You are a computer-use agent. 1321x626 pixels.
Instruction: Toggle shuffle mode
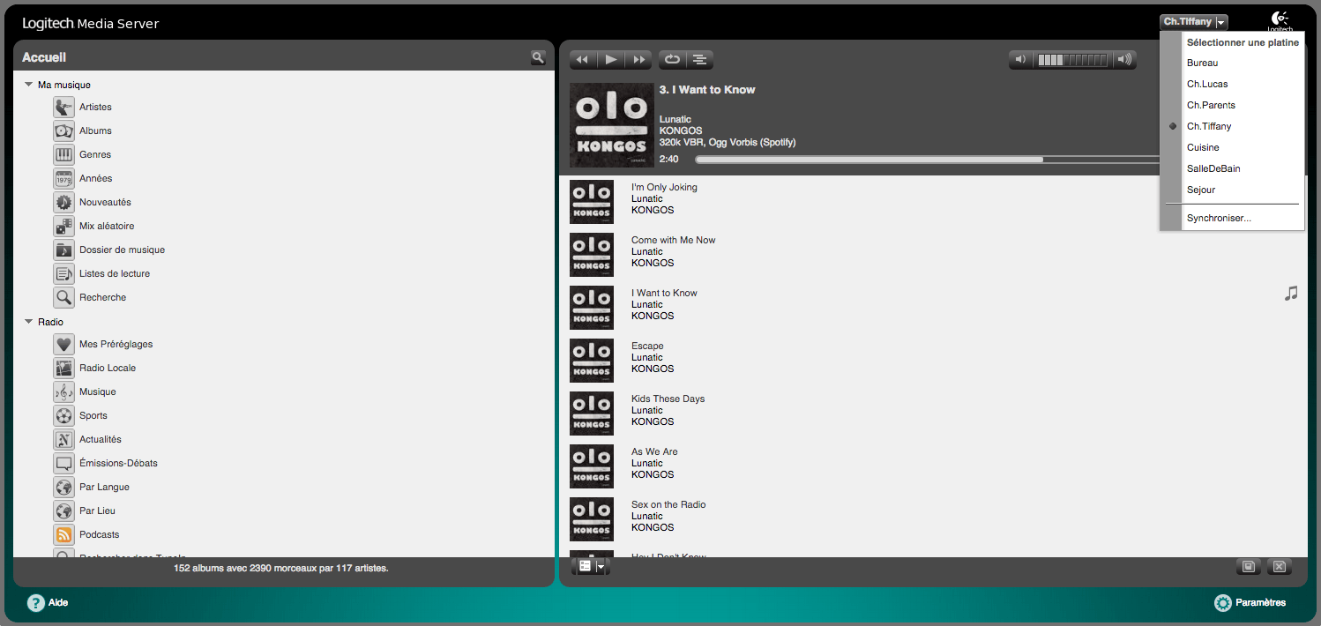click(699, 60)
